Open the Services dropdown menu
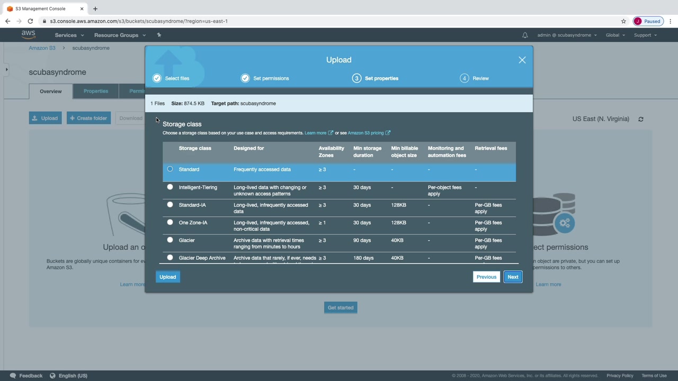 pyautogui.click(x=69, y=35)
